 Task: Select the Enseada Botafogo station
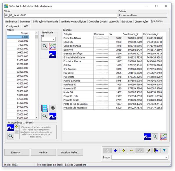tap(113, 54)
